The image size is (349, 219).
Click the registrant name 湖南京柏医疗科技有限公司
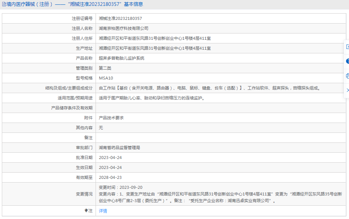point(124,28)
